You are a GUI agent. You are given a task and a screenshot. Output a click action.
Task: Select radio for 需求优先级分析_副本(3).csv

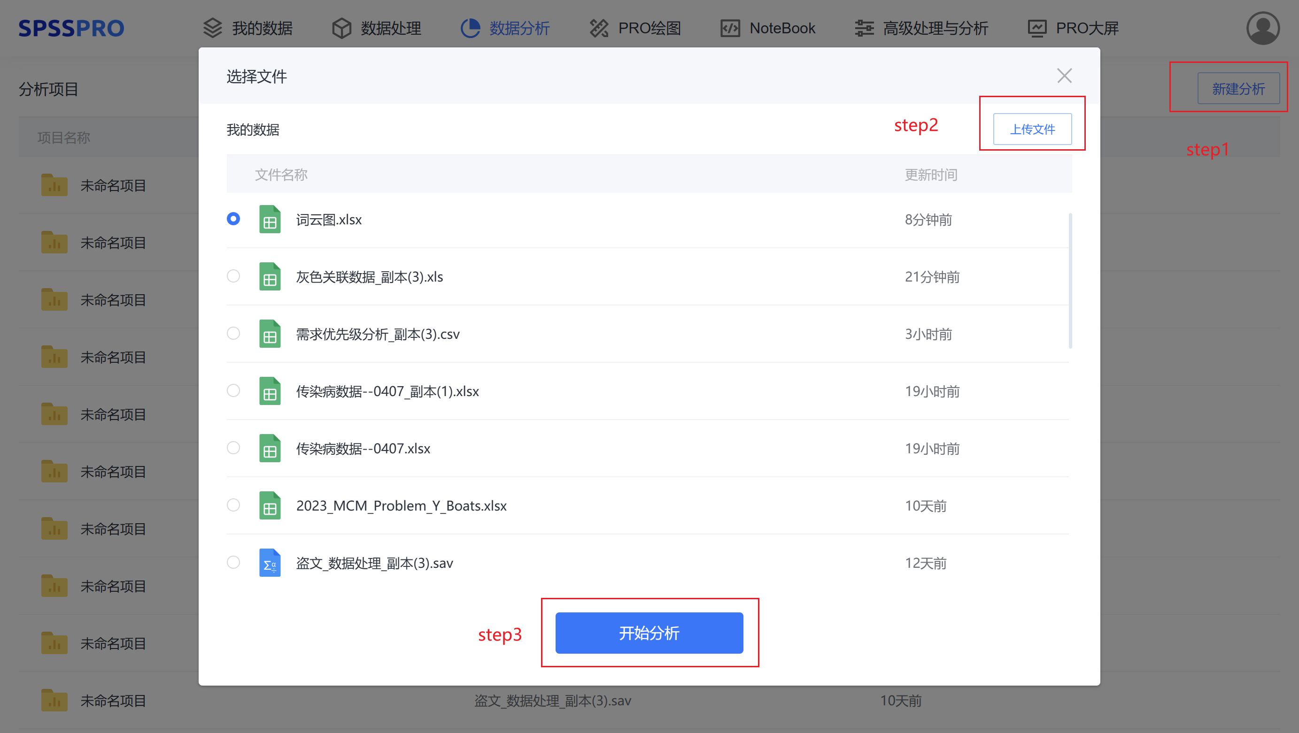tap(233, 333)
